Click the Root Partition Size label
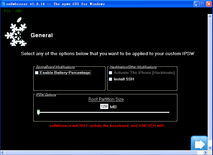Viewport: 213px width, 155px height. point(106,100)
